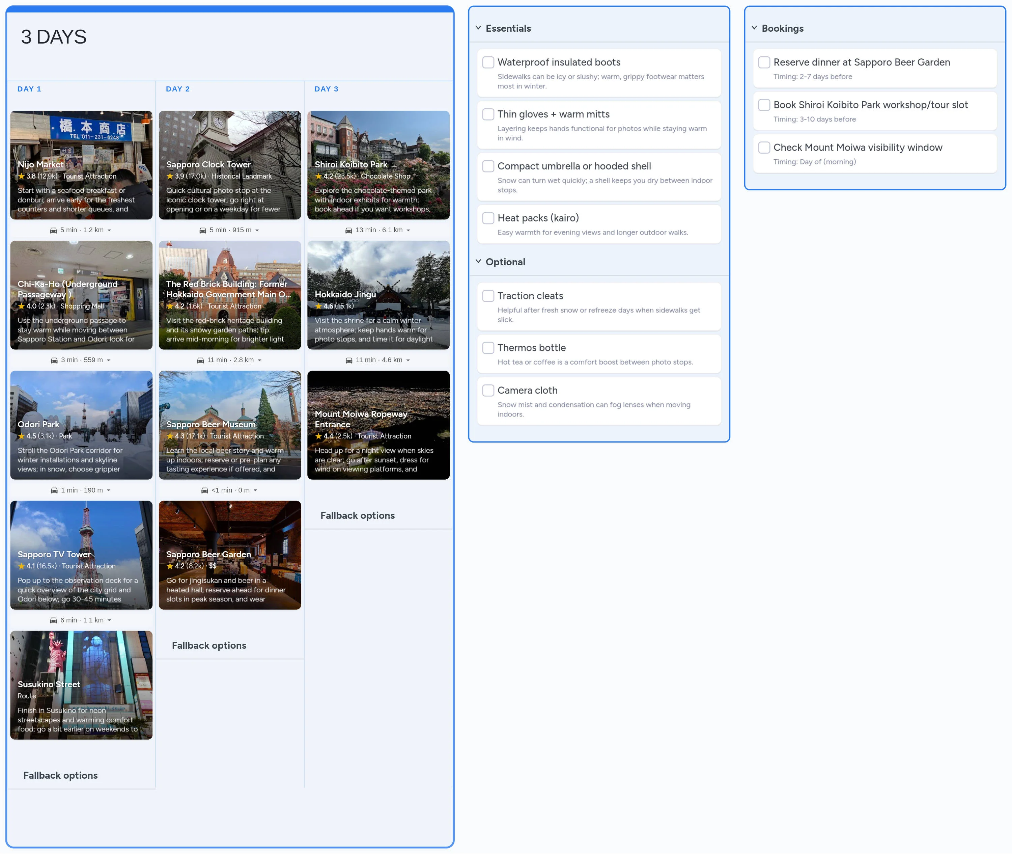Collapse the Essentials section
Viewport: 1012px width, 854px height.
point(478,28)
